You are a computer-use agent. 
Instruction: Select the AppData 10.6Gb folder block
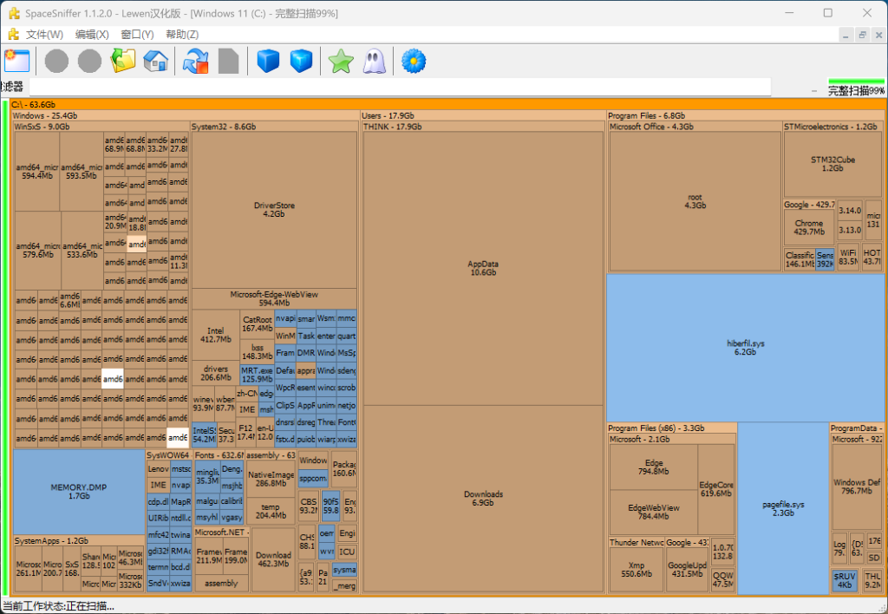[482, 267]
